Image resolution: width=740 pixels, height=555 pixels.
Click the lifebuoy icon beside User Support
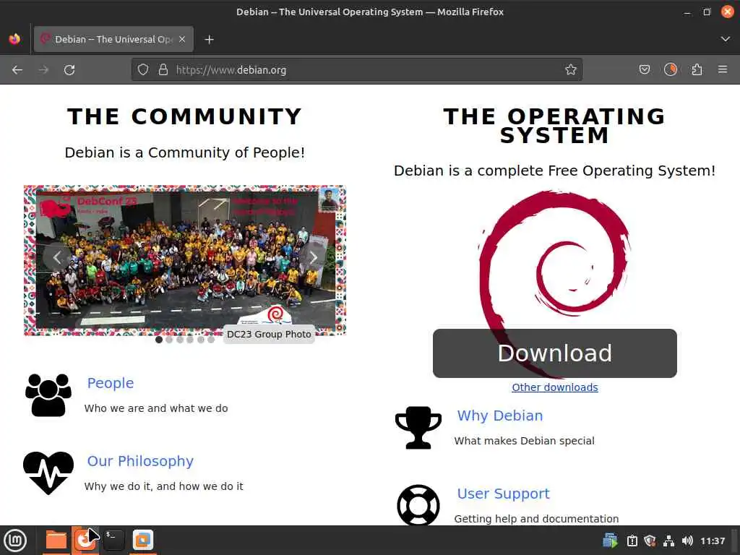point(418,505)
